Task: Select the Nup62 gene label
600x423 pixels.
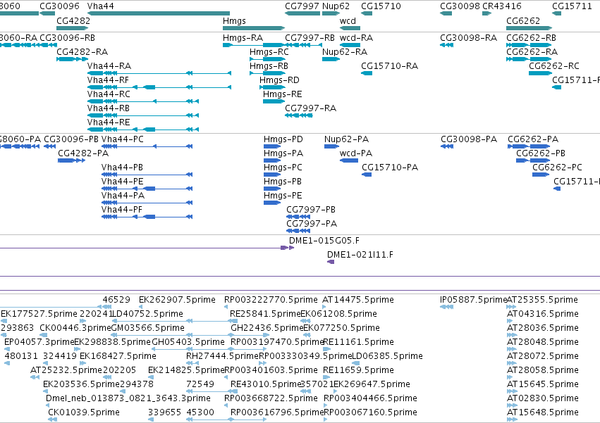Action: tap(336, 6)
